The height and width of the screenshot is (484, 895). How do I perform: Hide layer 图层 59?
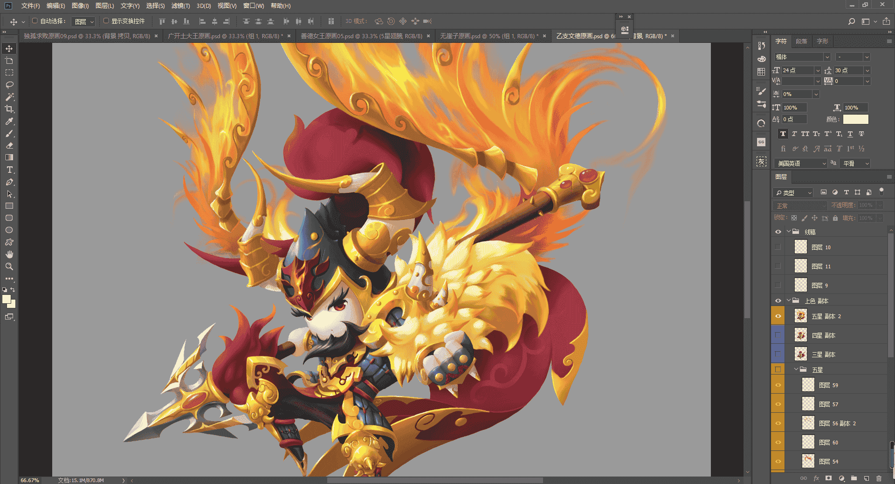tap(778, 385)
